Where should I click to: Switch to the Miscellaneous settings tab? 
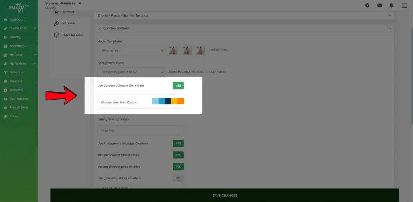[72, 35]
